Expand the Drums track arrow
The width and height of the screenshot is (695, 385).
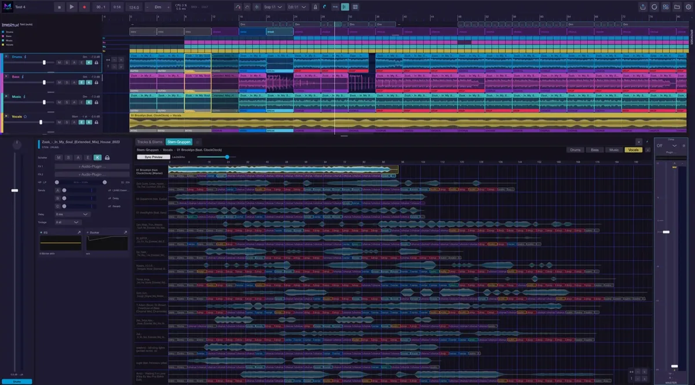pyautogui.click(x=6, y=56)
